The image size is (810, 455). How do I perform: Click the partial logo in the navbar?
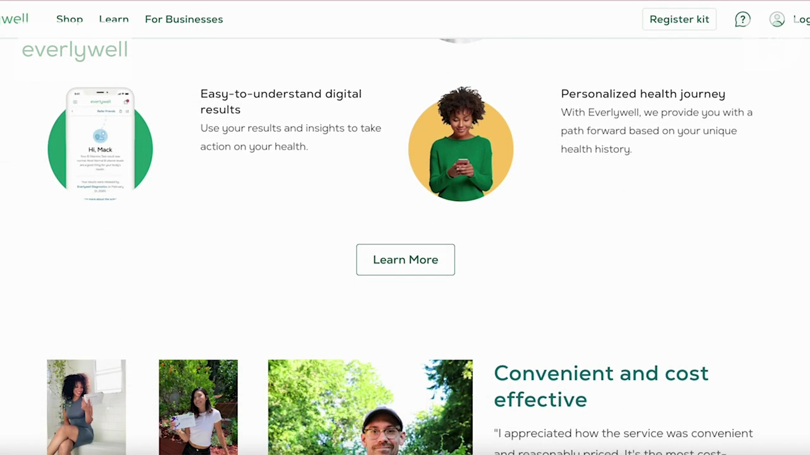tap(14, 19)
